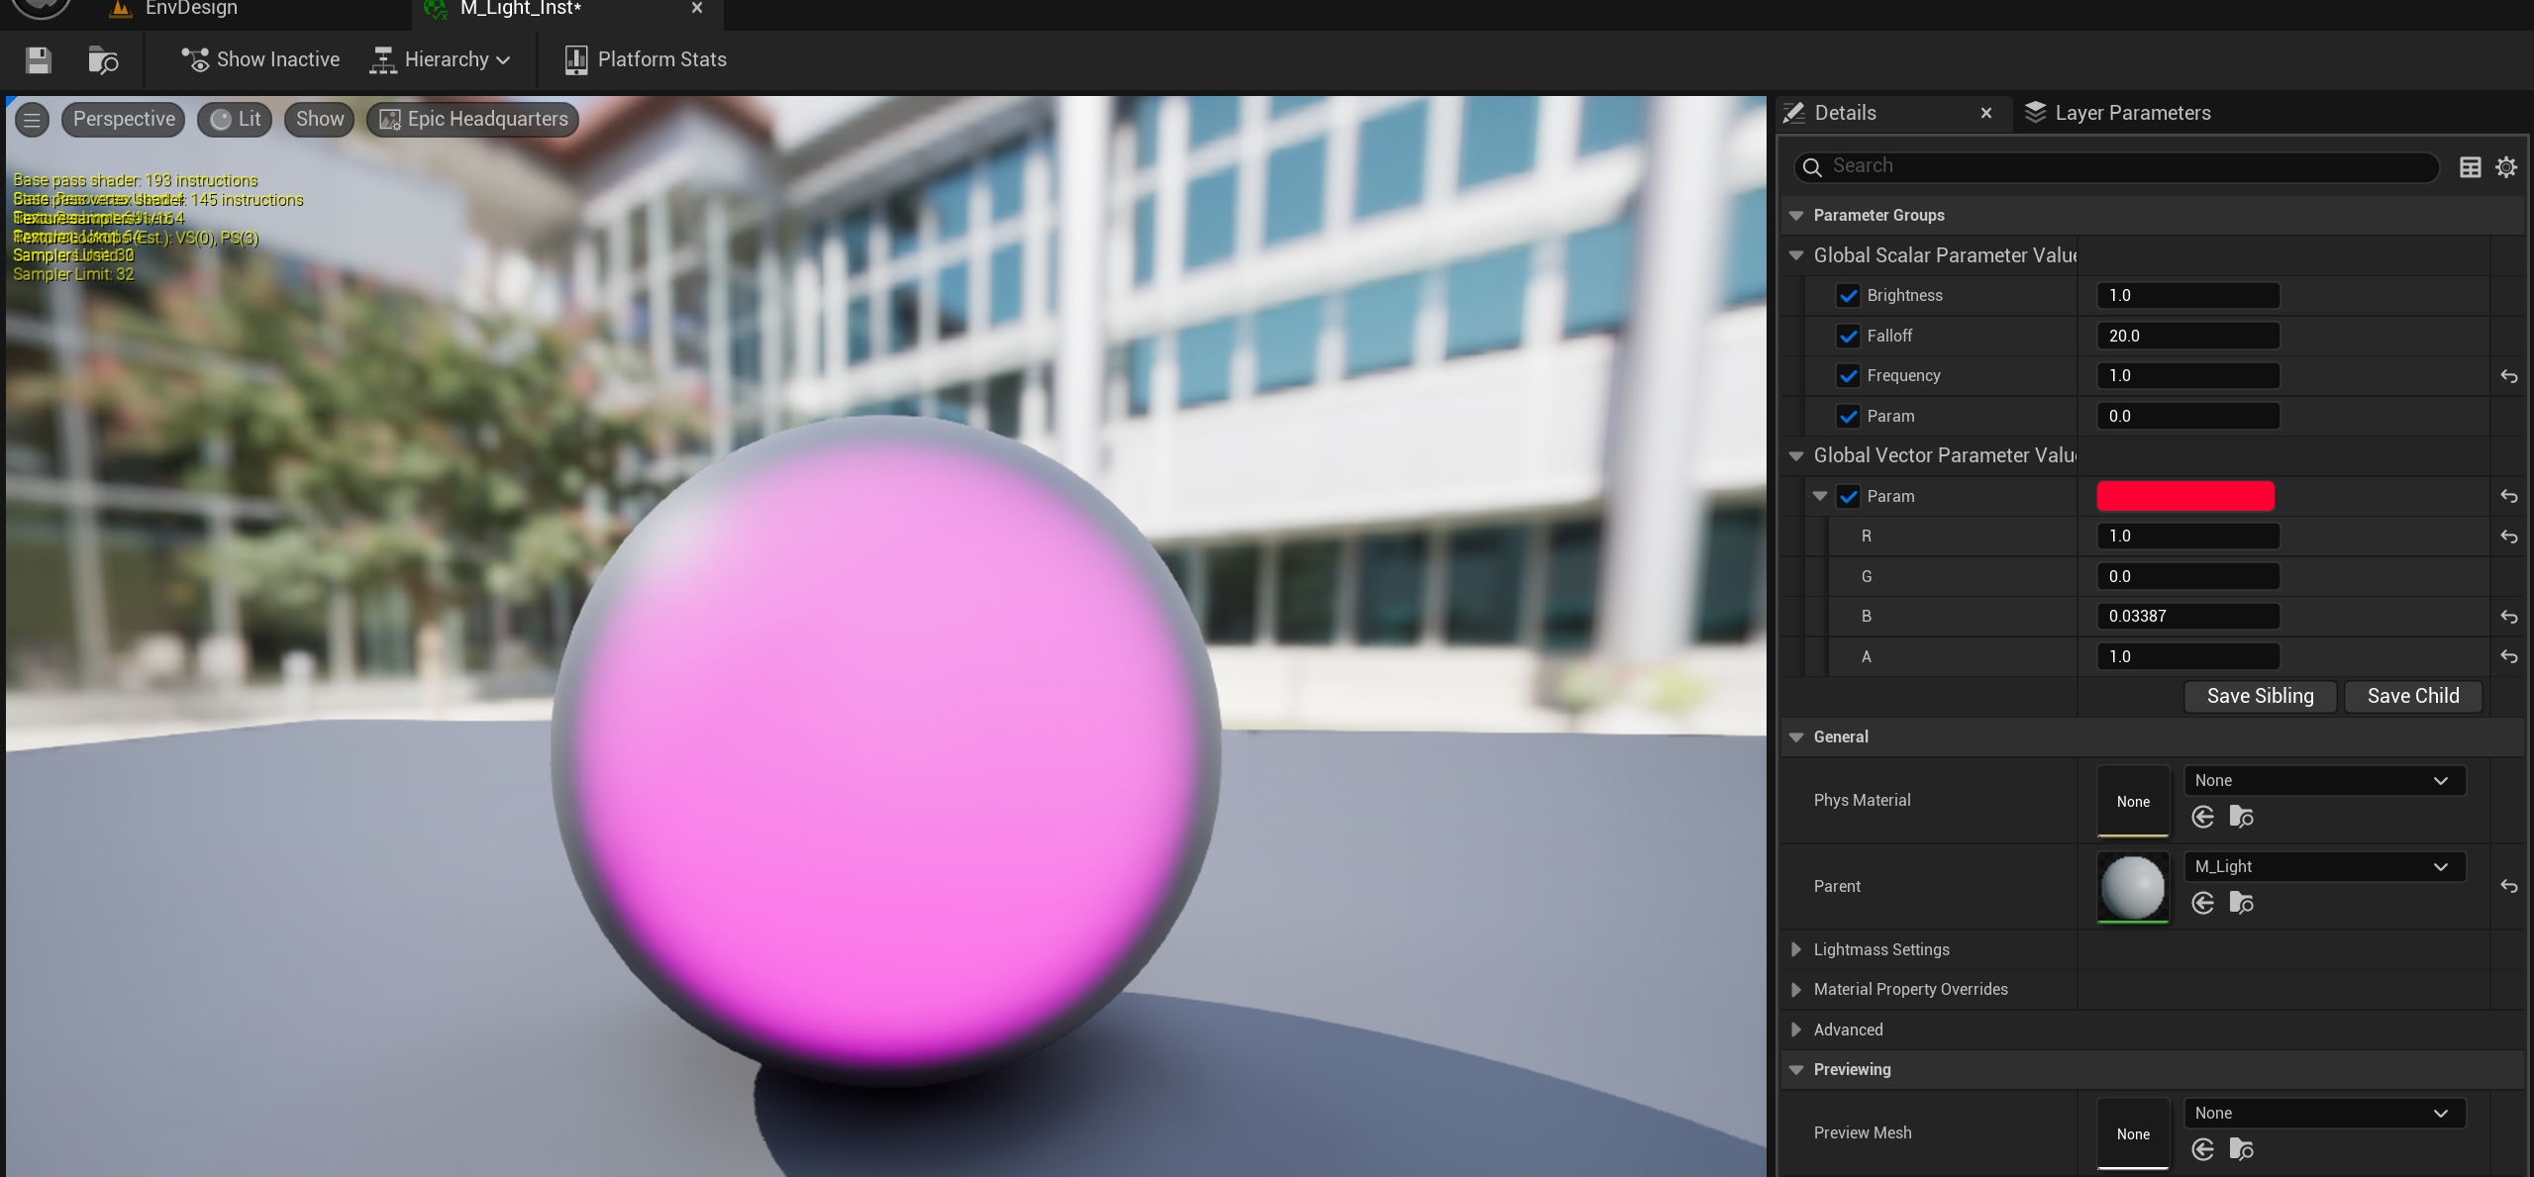The height and width of the screenshot is (1177, 2534).
Task: Expand the Lightmass Settings section
Action: 1796,949
